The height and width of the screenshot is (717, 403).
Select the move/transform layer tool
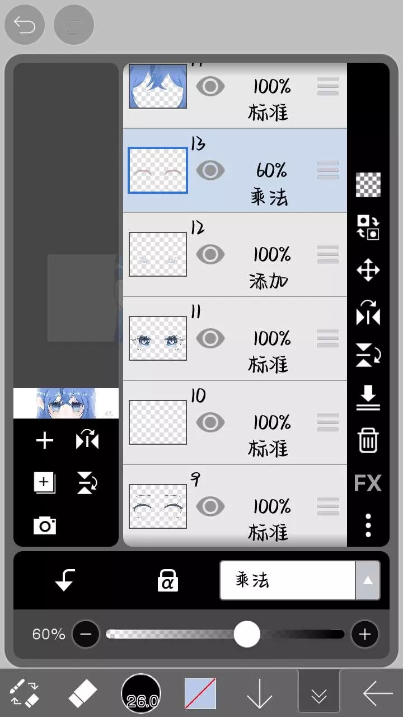pyautogui.click(x=368, y=271)
